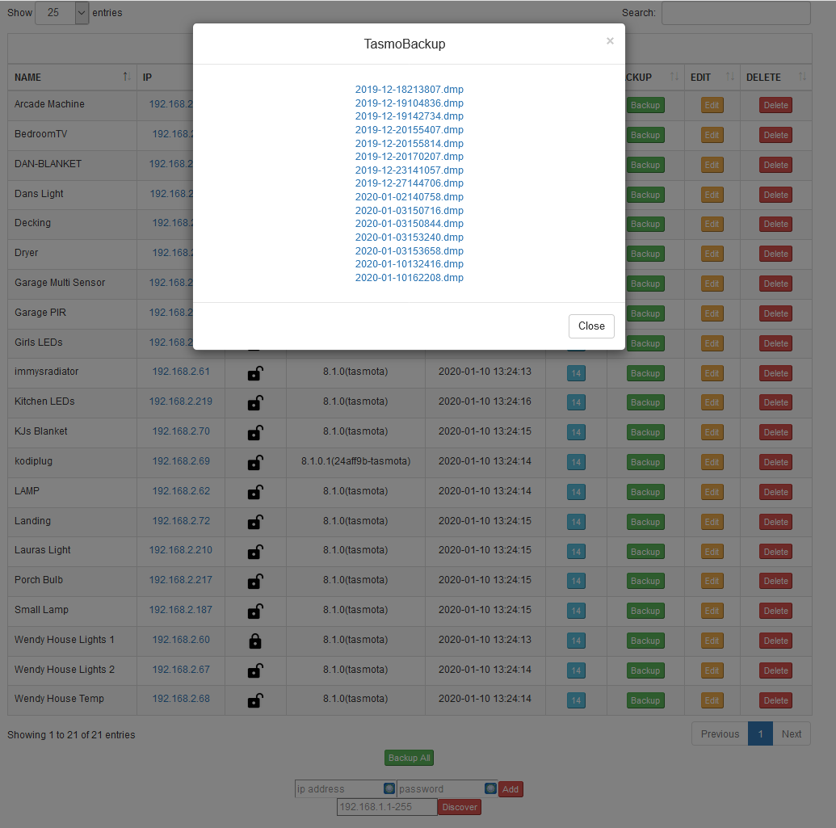Open backup file 2020-01-03150844.dmp

point(409,224)
